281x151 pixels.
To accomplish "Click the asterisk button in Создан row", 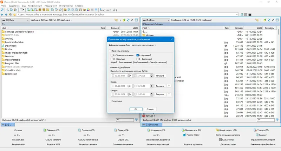I will (169, 86).
